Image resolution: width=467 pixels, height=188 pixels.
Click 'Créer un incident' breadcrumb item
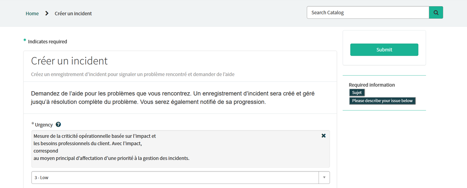pos(73,13)
